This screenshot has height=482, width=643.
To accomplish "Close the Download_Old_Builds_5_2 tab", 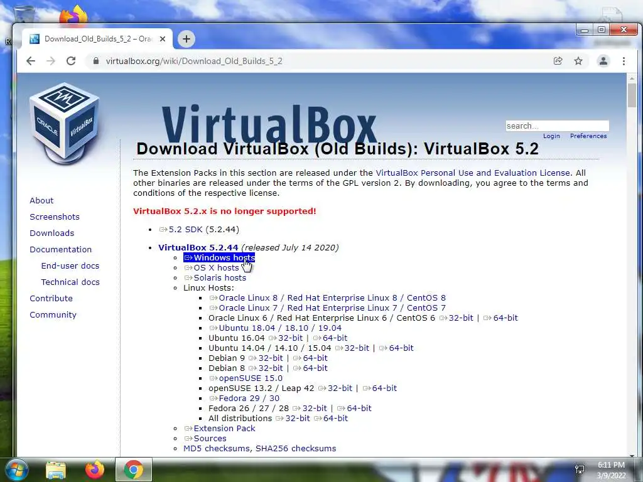I will 163,39.
